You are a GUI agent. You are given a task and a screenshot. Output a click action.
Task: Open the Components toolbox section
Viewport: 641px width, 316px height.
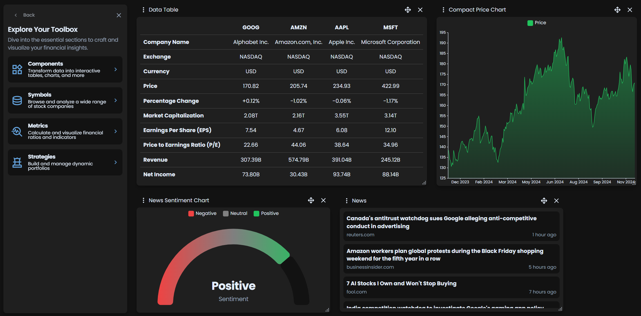click(x=65, y=69)
